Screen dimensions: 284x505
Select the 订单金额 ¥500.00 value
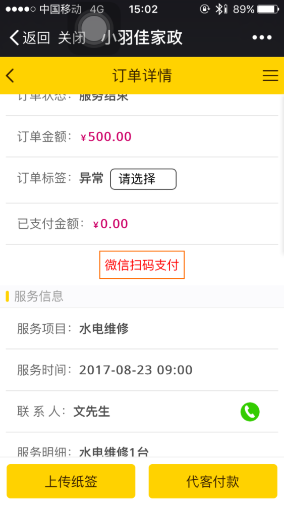pyautogui.click(x=106, y=136)
